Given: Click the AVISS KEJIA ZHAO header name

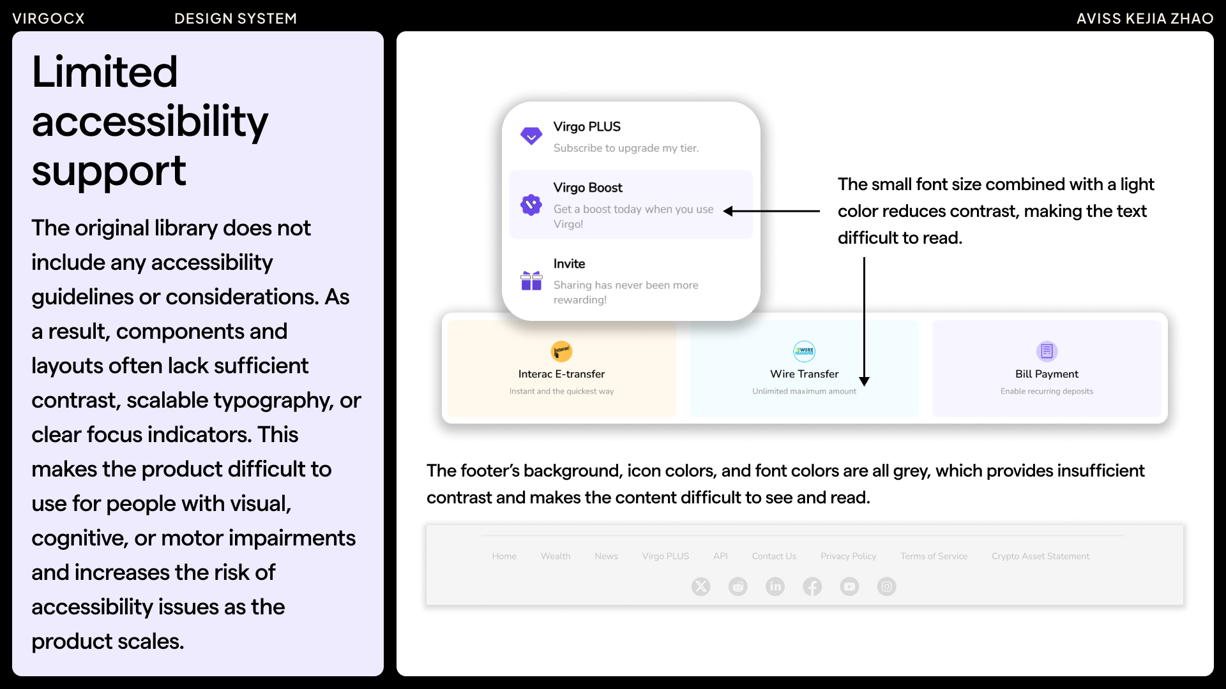Looking at the screenshot, I should tap(1145, 19).
